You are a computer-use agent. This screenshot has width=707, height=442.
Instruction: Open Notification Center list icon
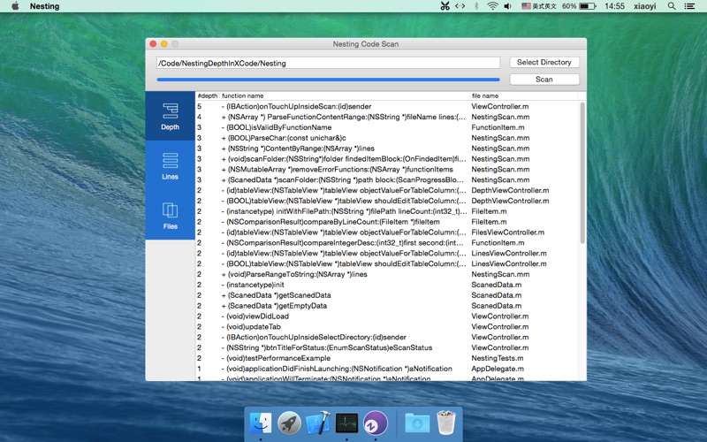point(689,6)
